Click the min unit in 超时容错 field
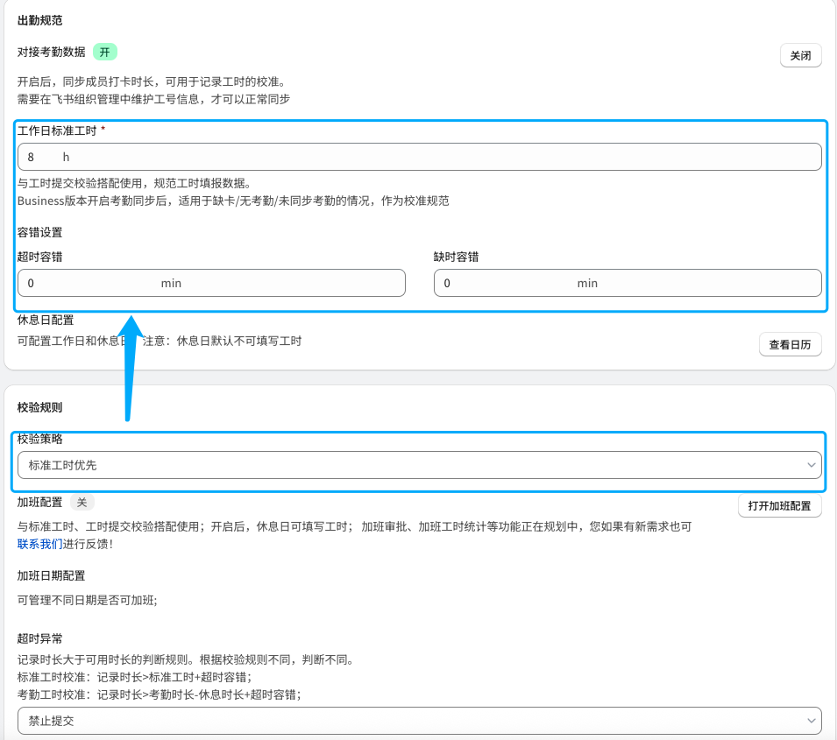This screenshot has height=740, width=837. (171, 283)
